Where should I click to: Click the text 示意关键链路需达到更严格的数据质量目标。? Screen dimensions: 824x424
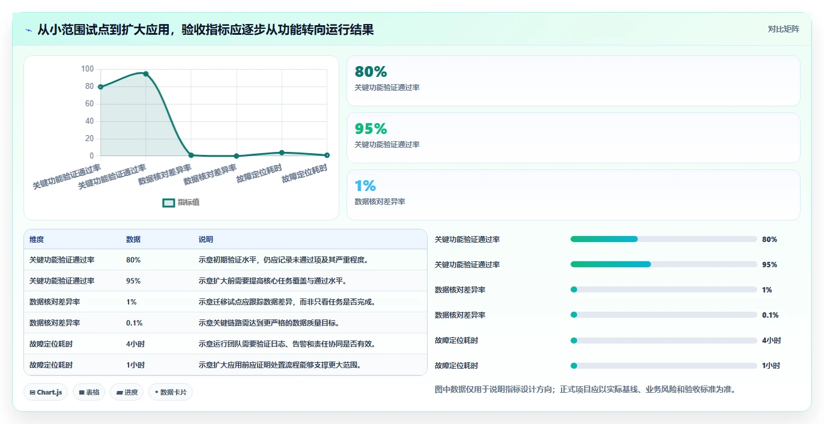pyautogui.click(x=270, y=323)
